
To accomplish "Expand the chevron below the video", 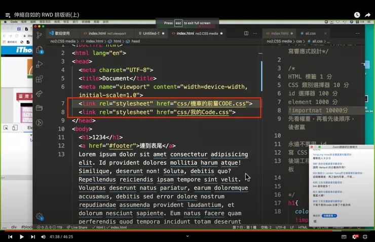I will click(x=188, y=236).
